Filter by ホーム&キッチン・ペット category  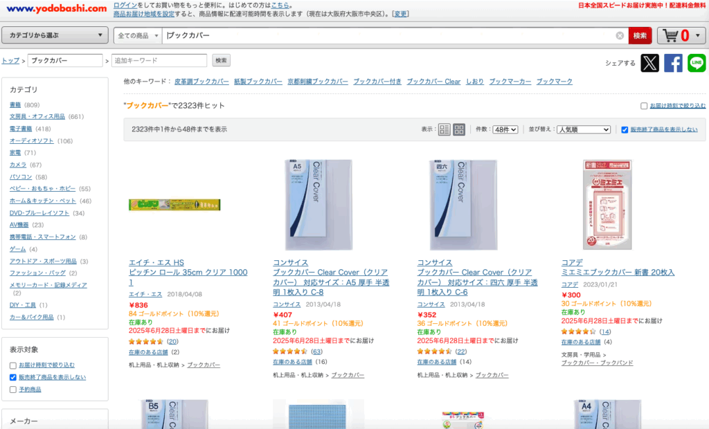[x=43, y=201]
